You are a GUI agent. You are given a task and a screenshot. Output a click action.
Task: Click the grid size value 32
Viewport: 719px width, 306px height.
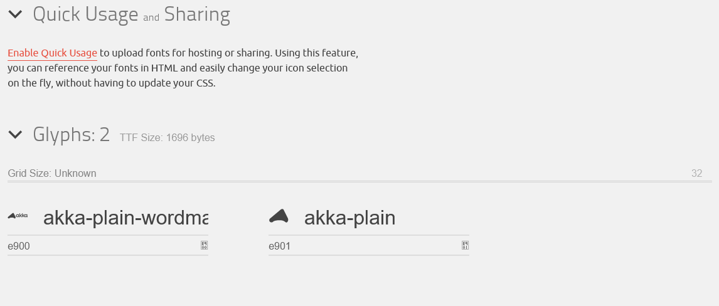click(696, 173)
